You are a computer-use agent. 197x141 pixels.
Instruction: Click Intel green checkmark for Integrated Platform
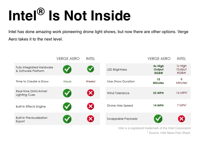click(x=91, y=69)
